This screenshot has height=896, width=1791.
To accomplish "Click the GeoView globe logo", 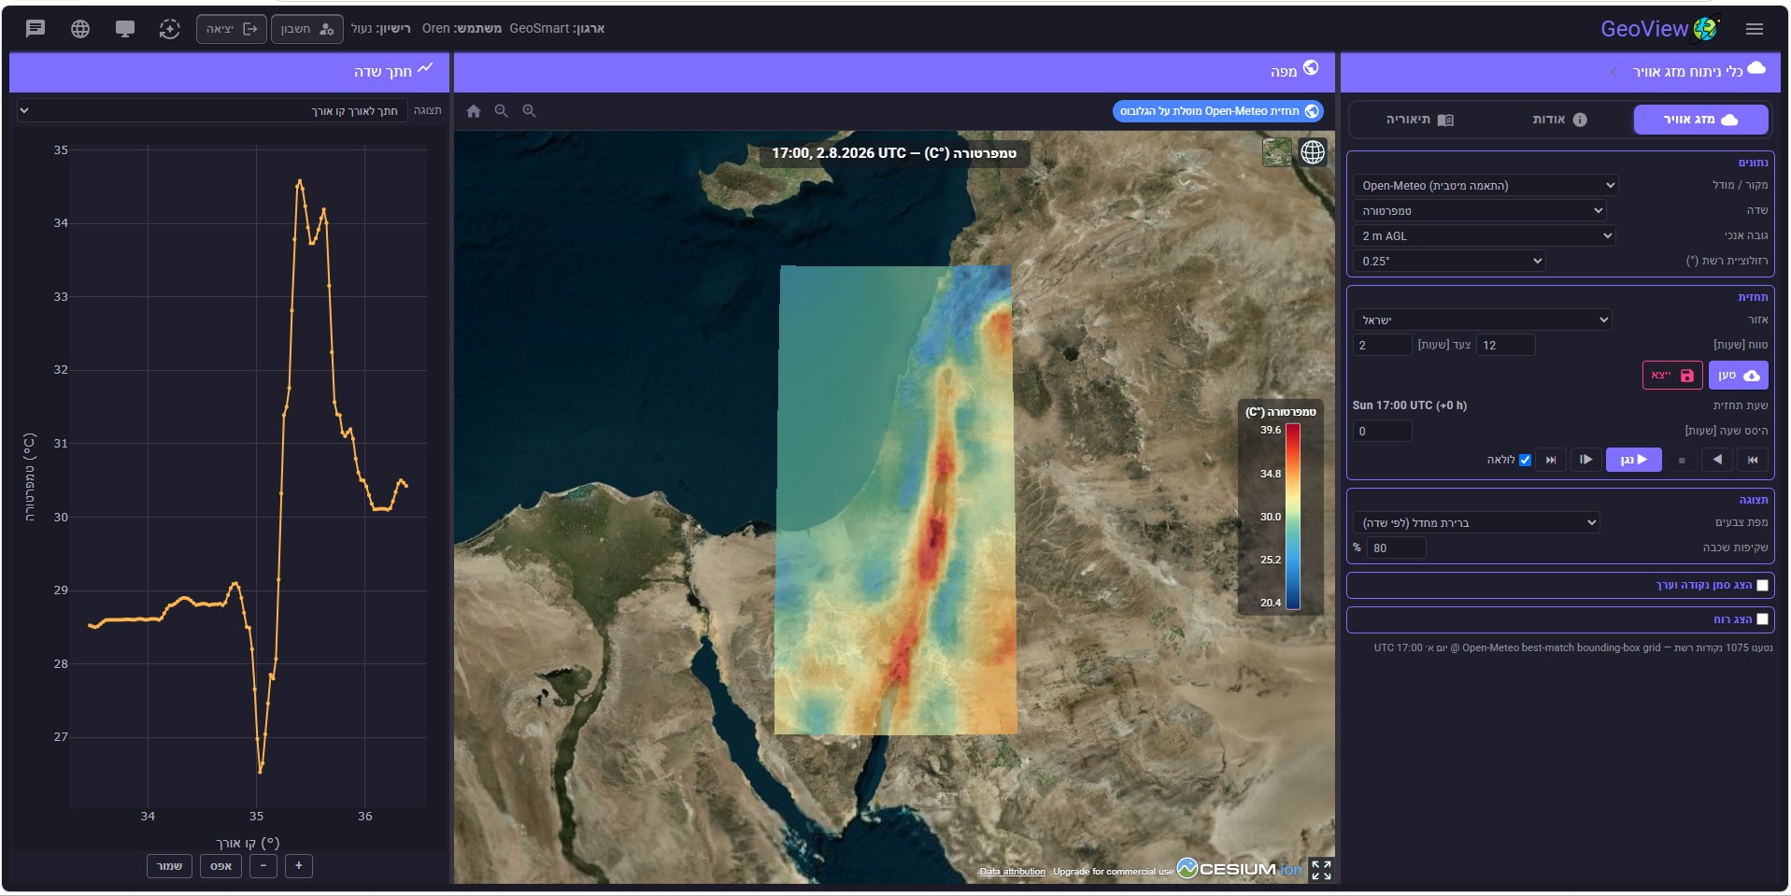I will coord(1706,29).
